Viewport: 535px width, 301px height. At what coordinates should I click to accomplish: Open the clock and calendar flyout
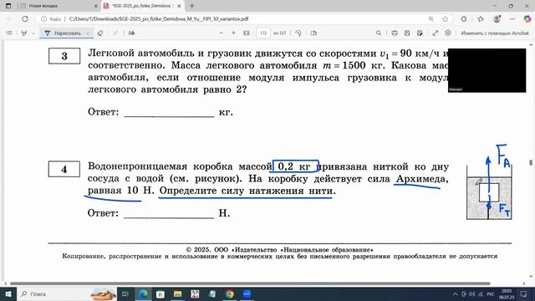pos(507,293)
